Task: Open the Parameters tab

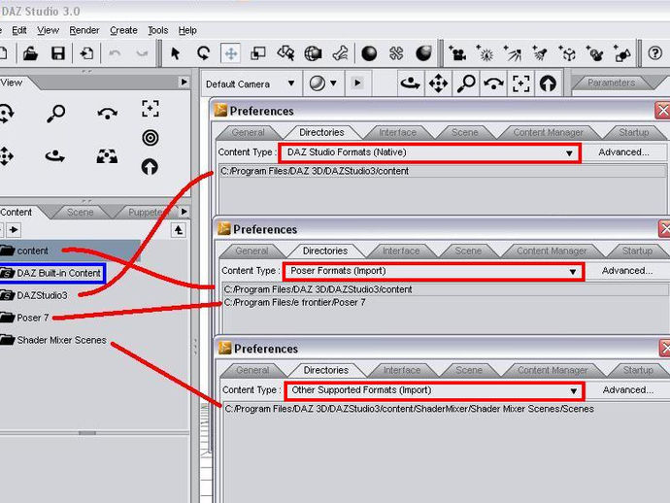Action: (611, 83)
